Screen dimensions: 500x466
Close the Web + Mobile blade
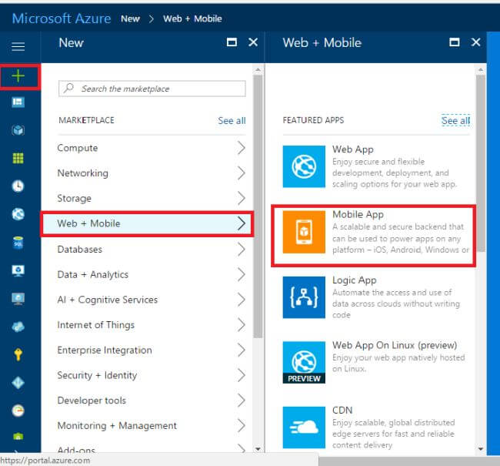(475, 42)
